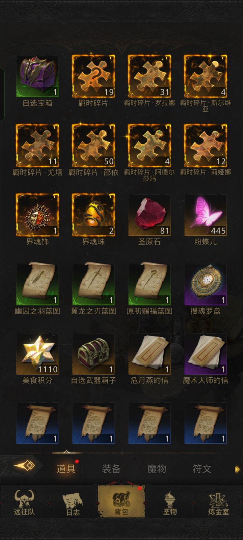Open the 自选武器箱子 weapon chest
The image size is (243, 540).
click(93, 354)
